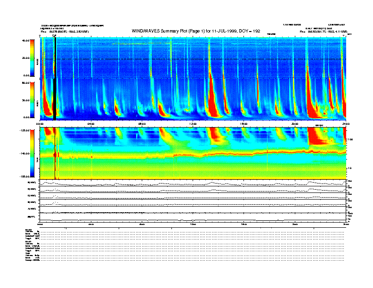Viewport: 373px width, 288px height.
Task: Click the 12:00 label on bottom time axis
Action: point(193,224)
